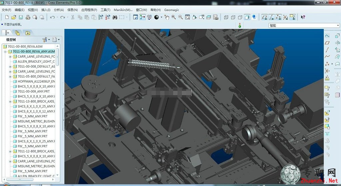Print the model using the printer icon
Image resolution: width=341 pixels, height=186 pixels.
(x=28, y=17)
